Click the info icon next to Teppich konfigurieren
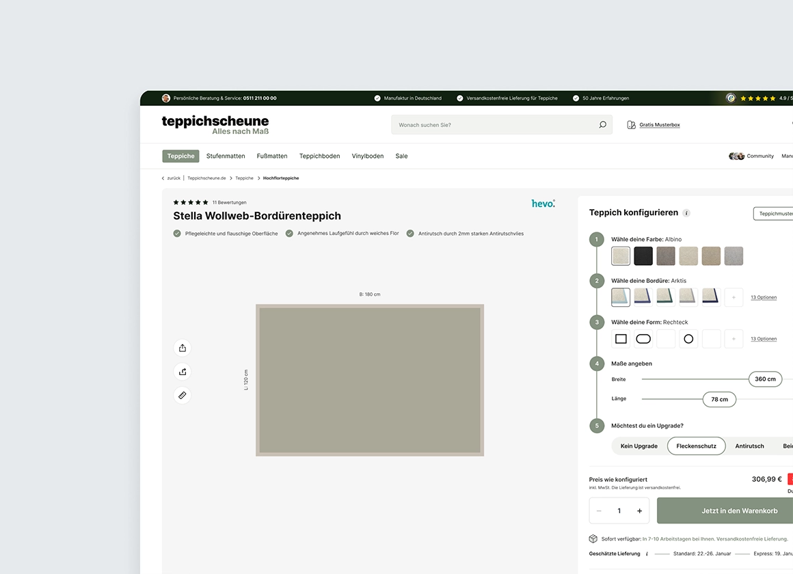 (686, 213)
